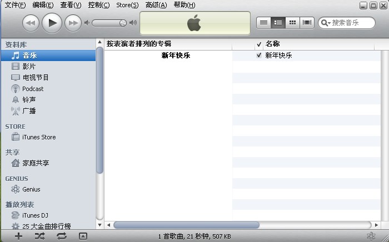Click the horizontal scrollbar thumb

186,225
